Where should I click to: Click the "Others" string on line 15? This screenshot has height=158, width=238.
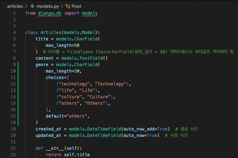[95, 103]
